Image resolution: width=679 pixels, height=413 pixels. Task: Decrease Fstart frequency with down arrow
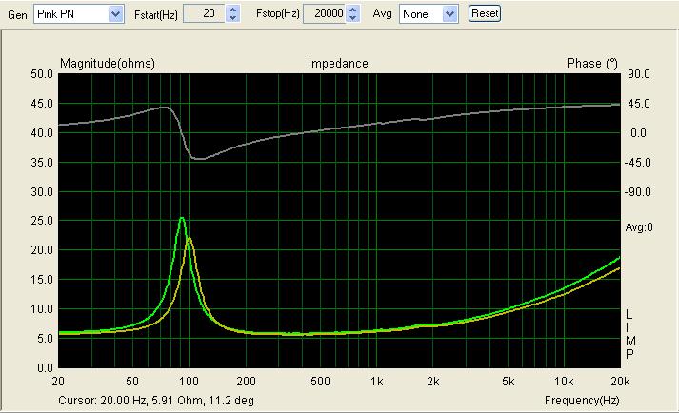233,18
